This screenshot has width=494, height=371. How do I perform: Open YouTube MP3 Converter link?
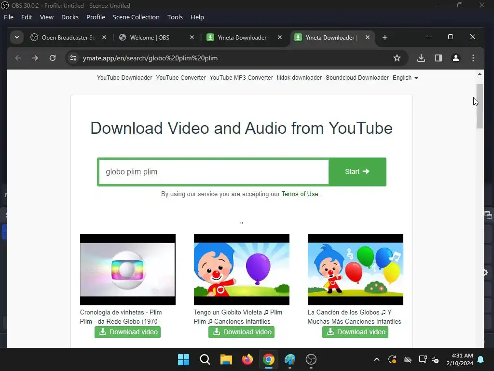pos(241,78)
